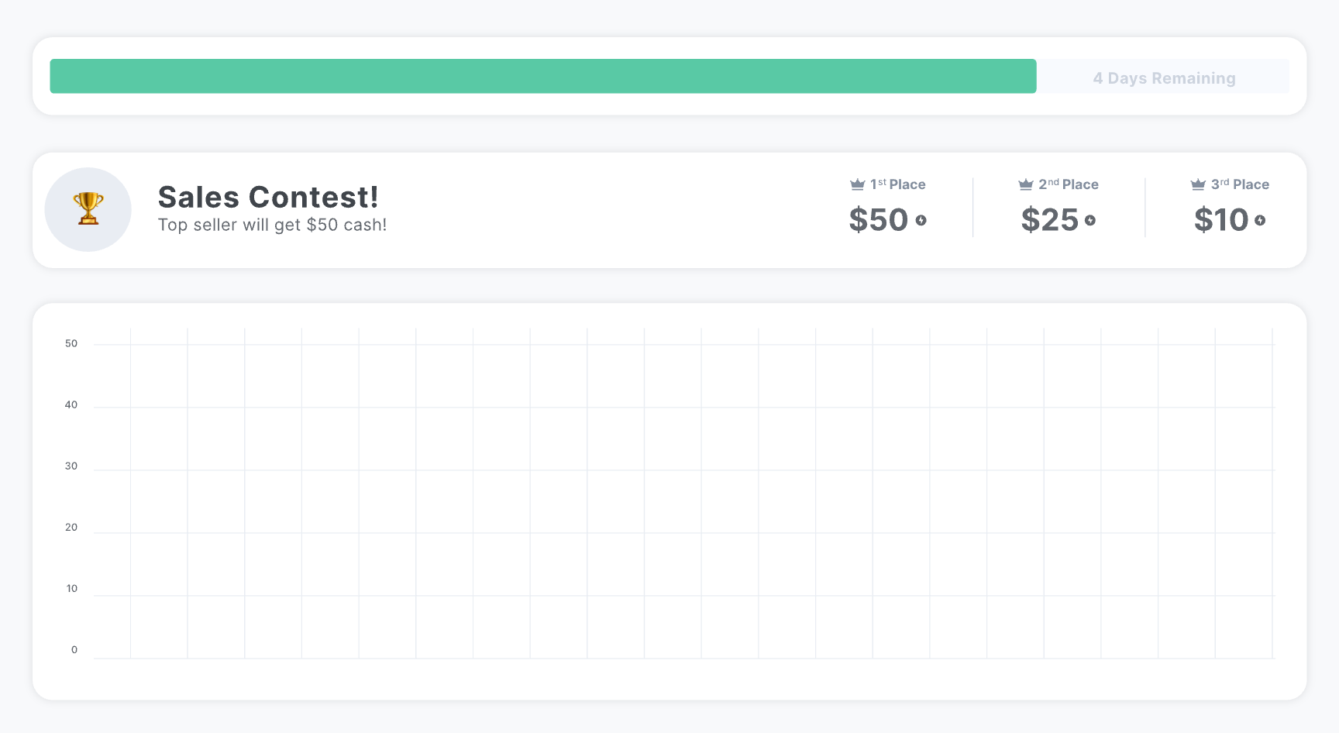Image resolution: width=1339 pixels, height=733 pixels.
Task: Select the 2nd Place crown icon
Action: [x=1027, y=184]
